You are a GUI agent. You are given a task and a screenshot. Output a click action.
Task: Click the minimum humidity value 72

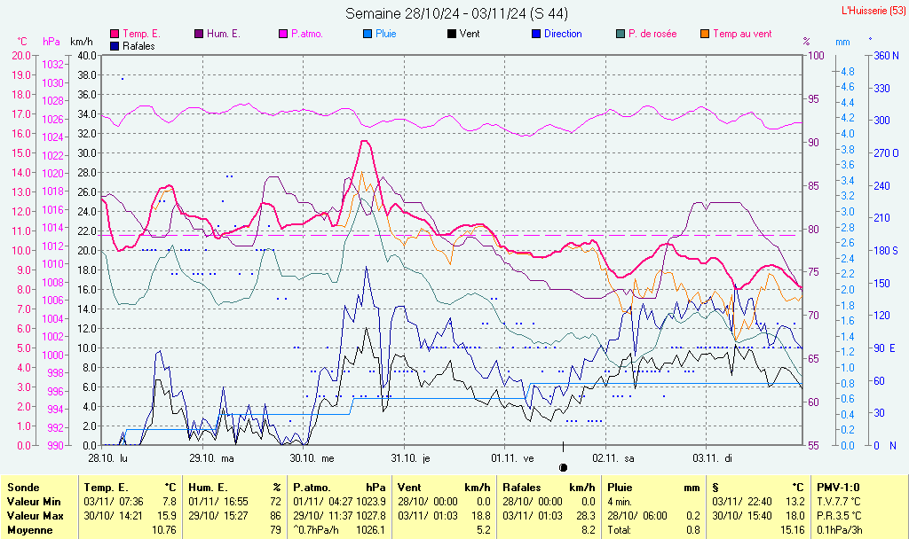pos(275,502)
